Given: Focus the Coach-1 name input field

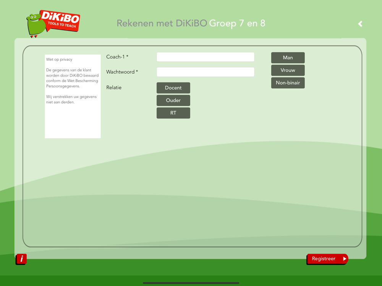Looking at the screenshot, I should 206,57.
